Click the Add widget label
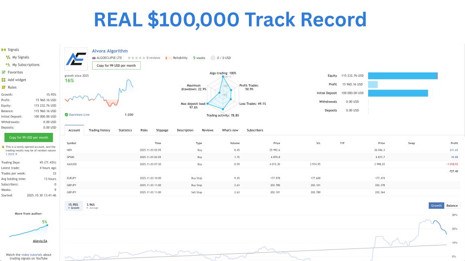This screenshot has width=465, height=261. coord(17,80)
